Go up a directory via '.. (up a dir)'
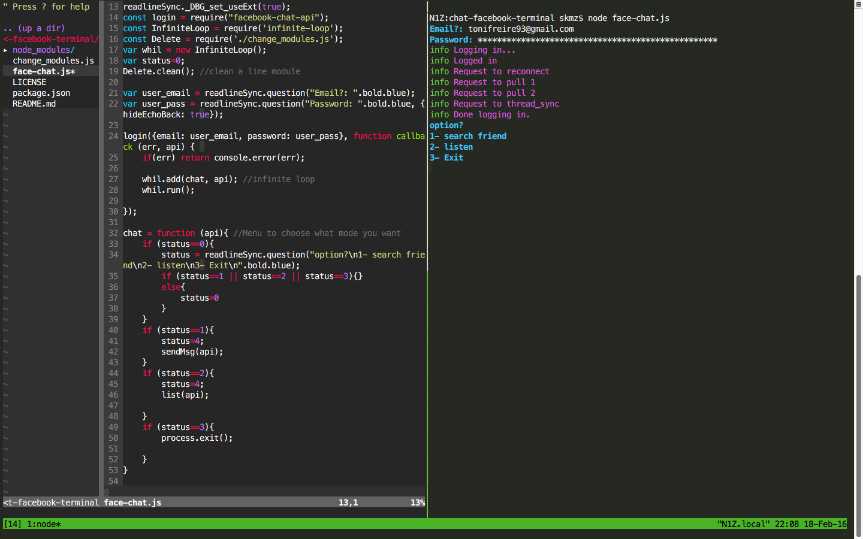 (34, 28)
